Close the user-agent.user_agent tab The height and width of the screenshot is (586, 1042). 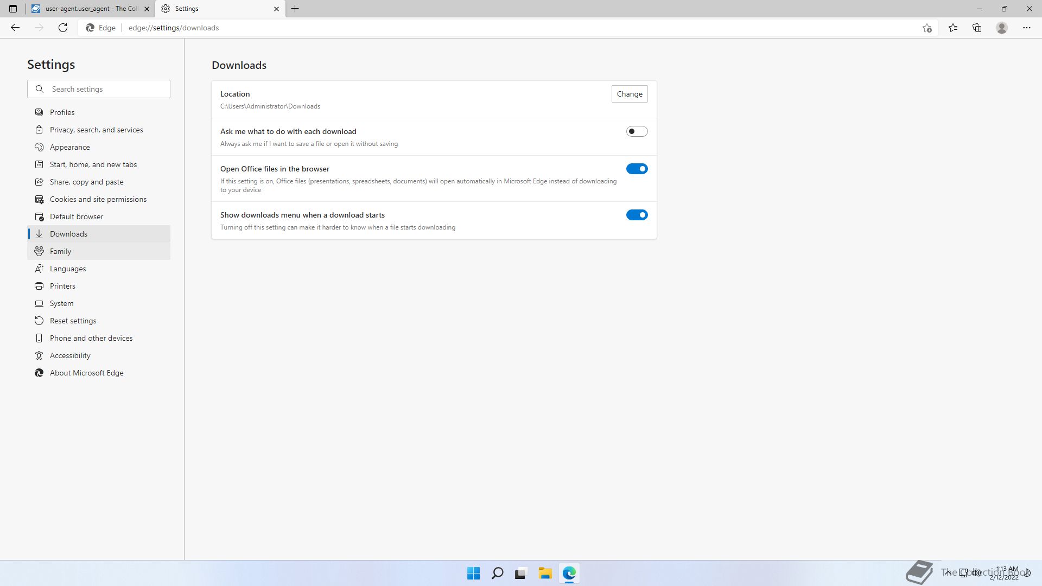click(147, 9)
